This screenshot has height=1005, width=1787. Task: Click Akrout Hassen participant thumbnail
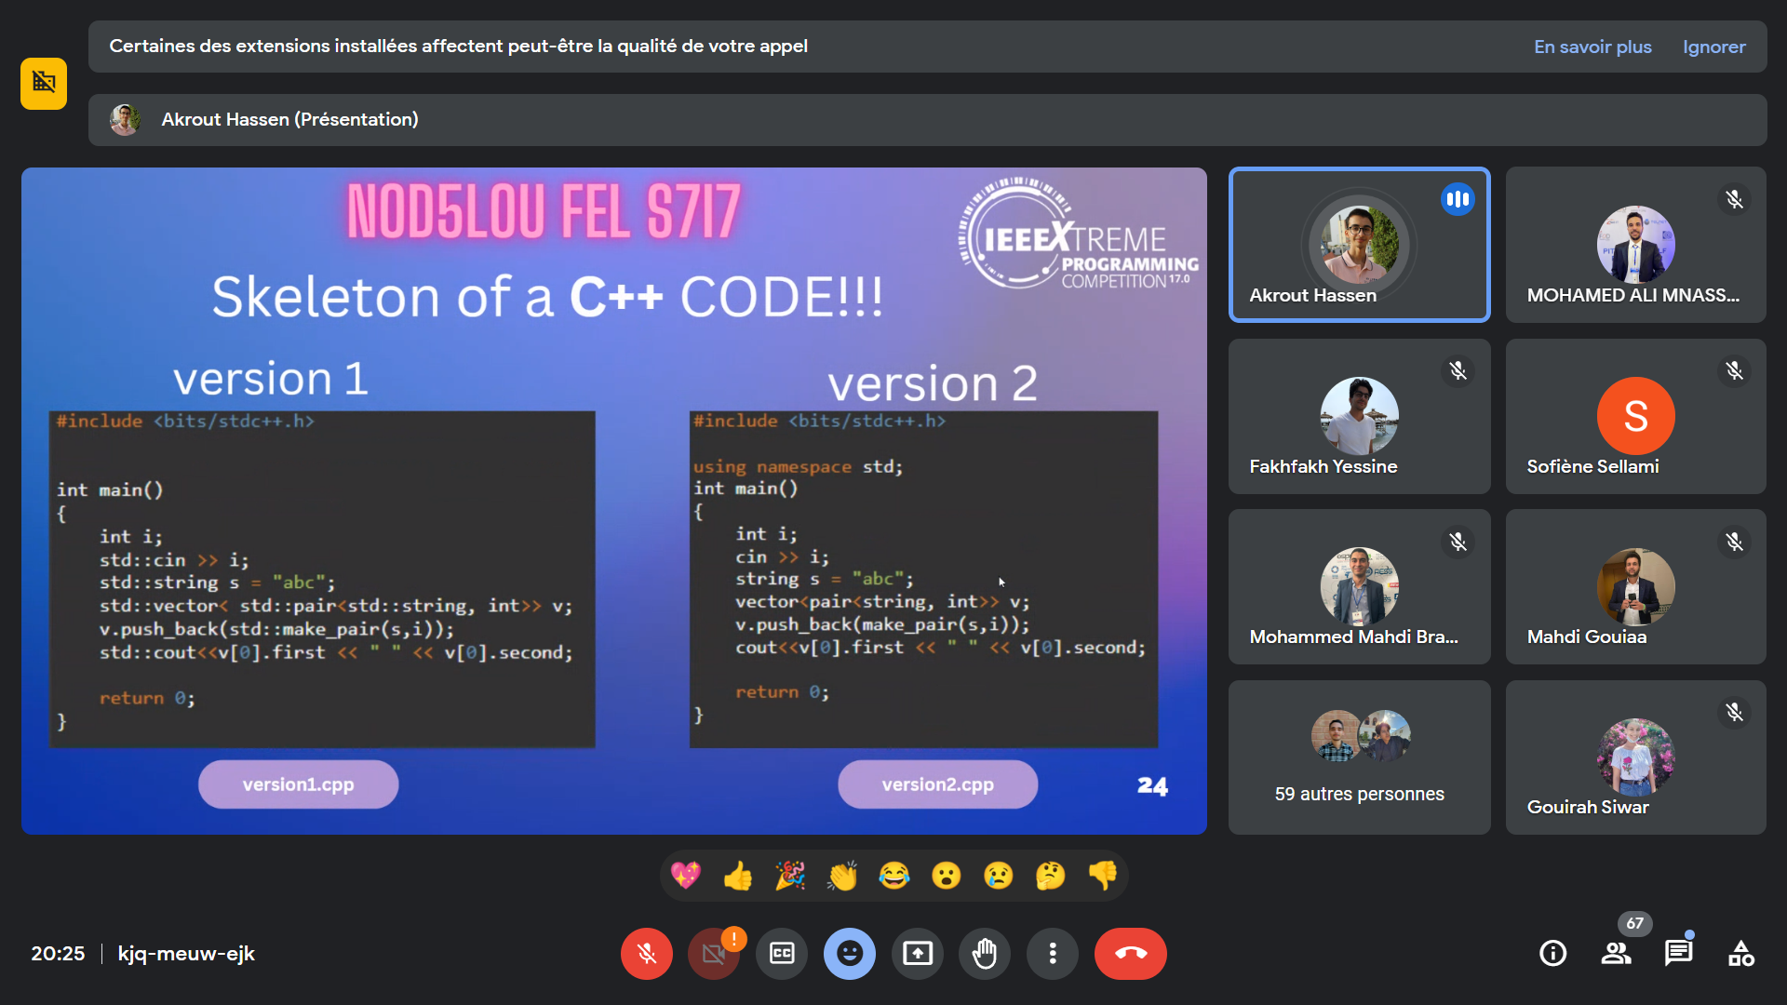(1359, 244)
